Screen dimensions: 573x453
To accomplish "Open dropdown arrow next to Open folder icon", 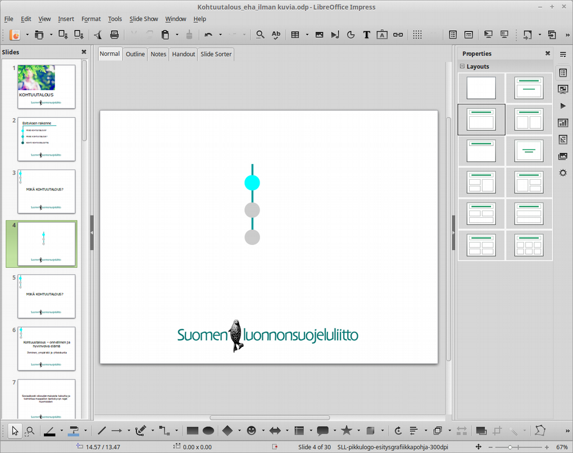I will [x=51, y=35].
